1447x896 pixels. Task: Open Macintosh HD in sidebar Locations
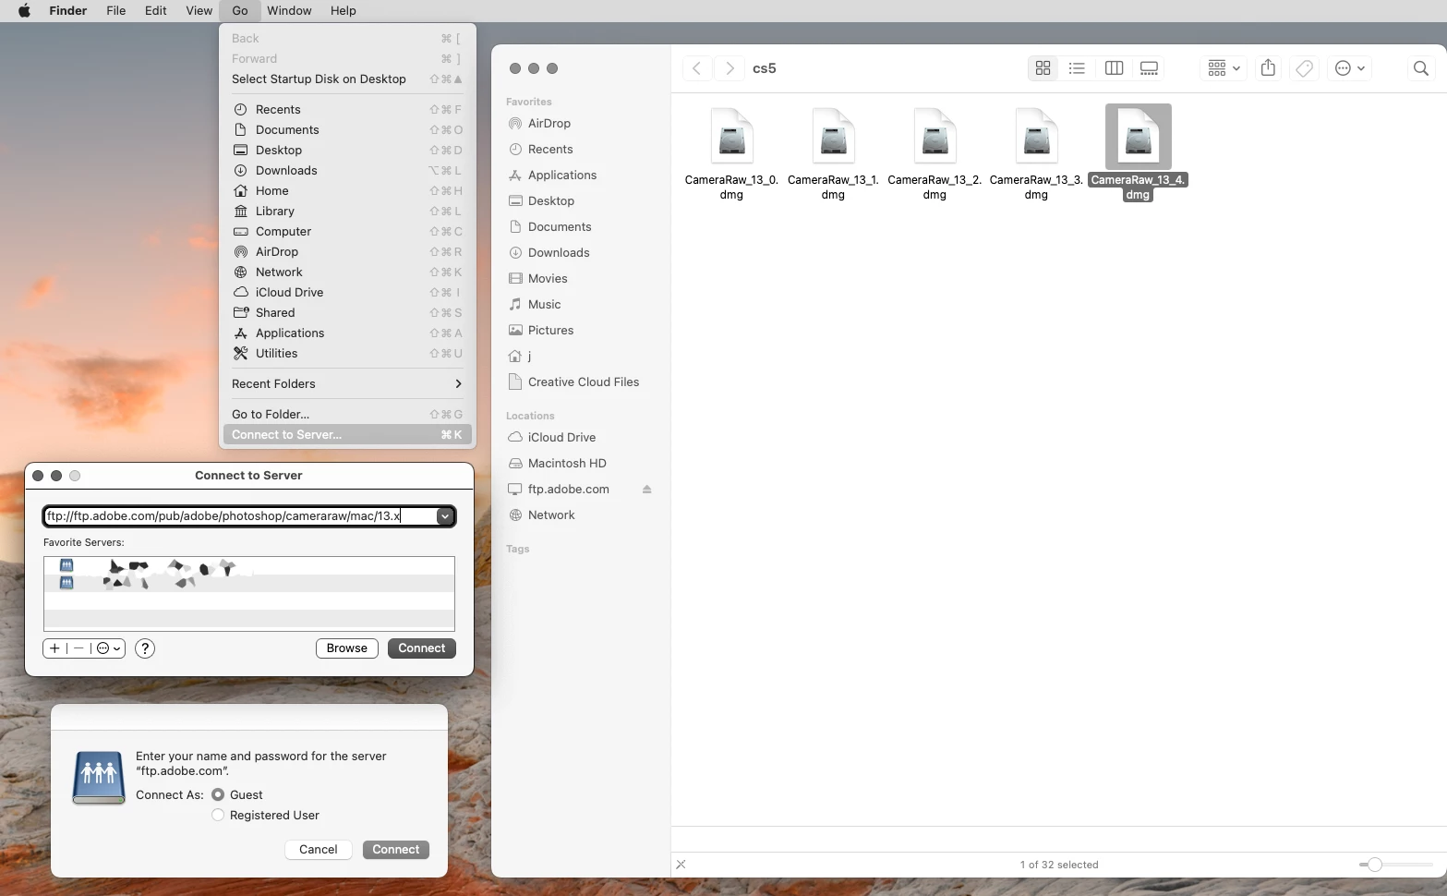tap(567, 464)
